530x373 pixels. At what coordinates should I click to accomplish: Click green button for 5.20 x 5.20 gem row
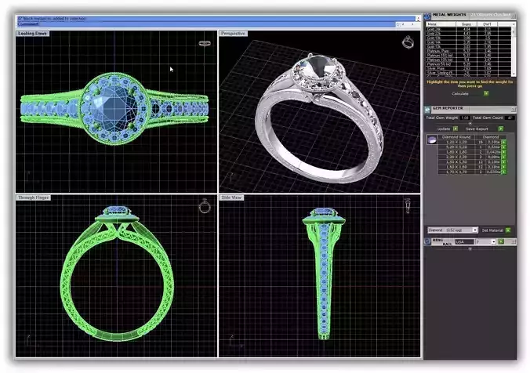(x=503, y=147)
